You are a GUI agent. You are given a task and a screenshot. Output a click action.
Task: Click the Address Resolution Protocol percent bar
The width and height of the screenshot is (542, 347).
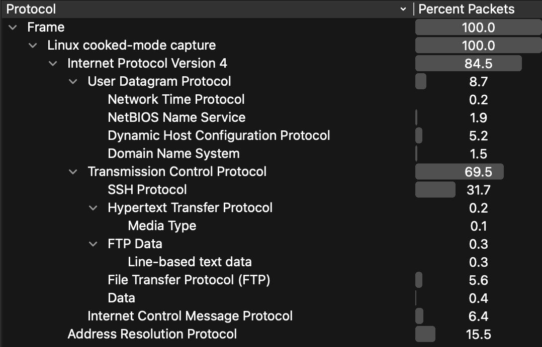[425, 334]
